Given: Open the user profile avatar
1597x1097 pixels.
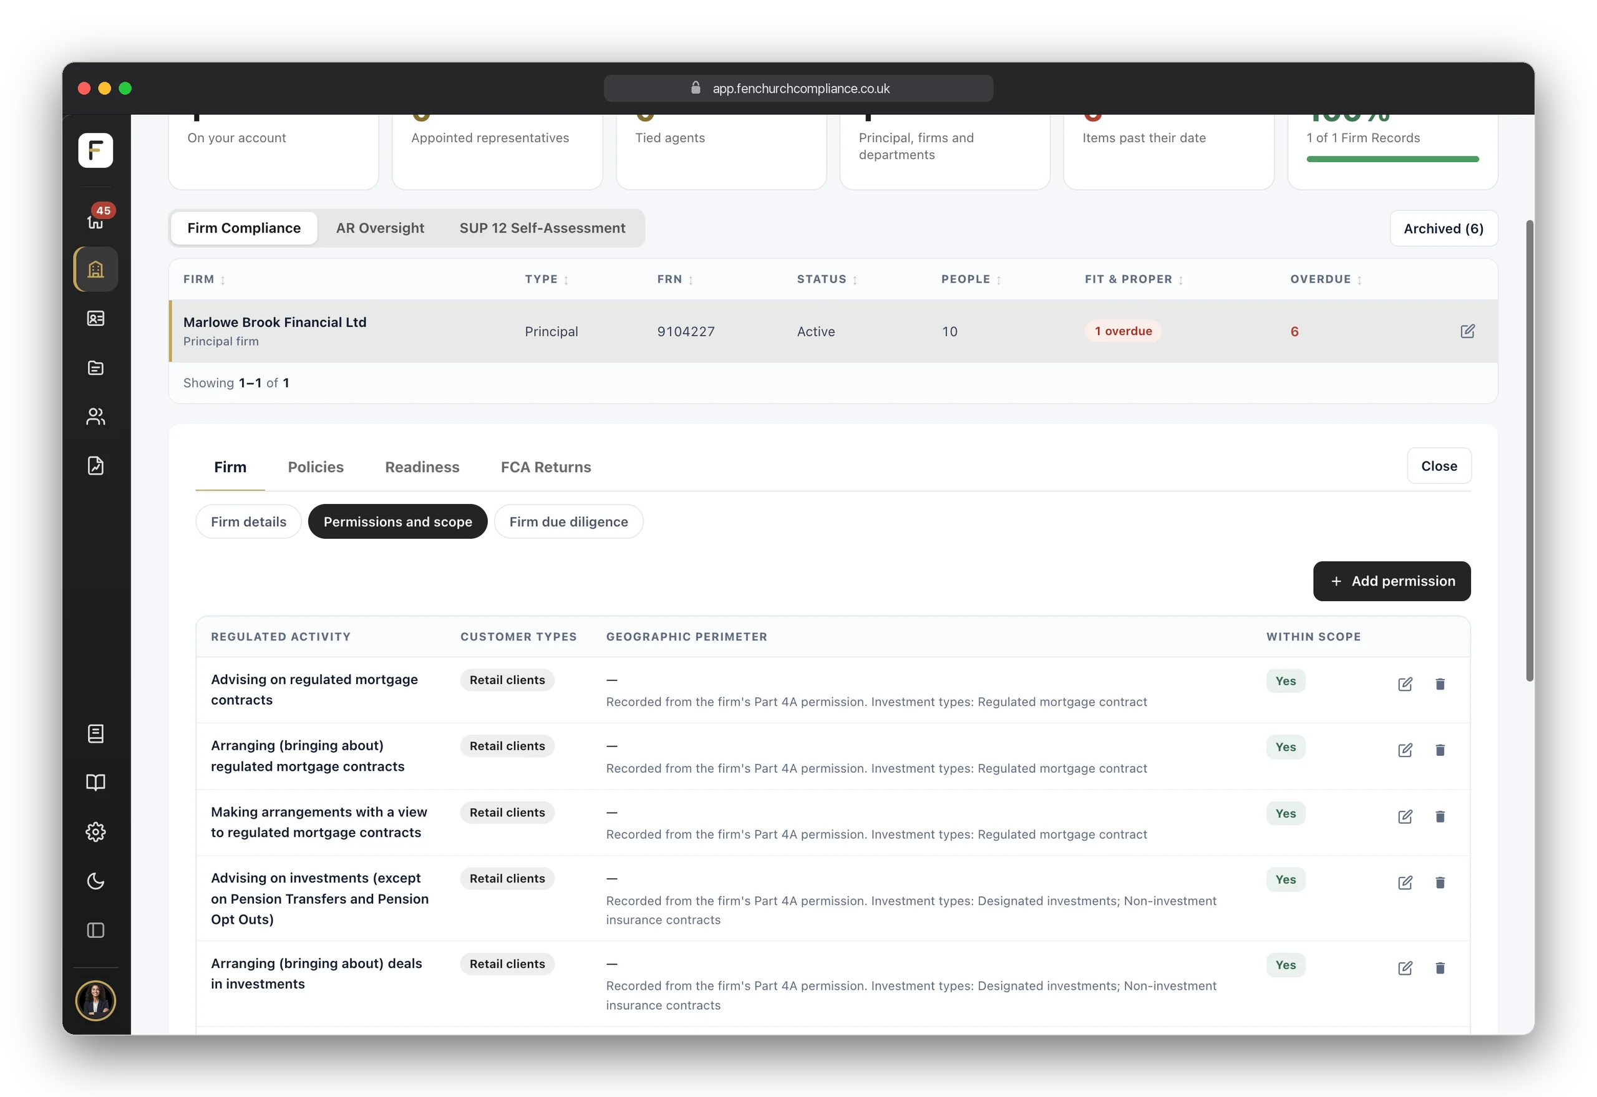Looking at the screenshot, I should tap(95, 1000).
